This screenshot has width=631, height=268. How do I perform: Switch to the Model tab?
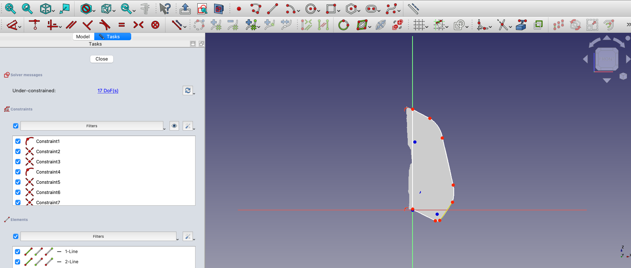(83, 36)
